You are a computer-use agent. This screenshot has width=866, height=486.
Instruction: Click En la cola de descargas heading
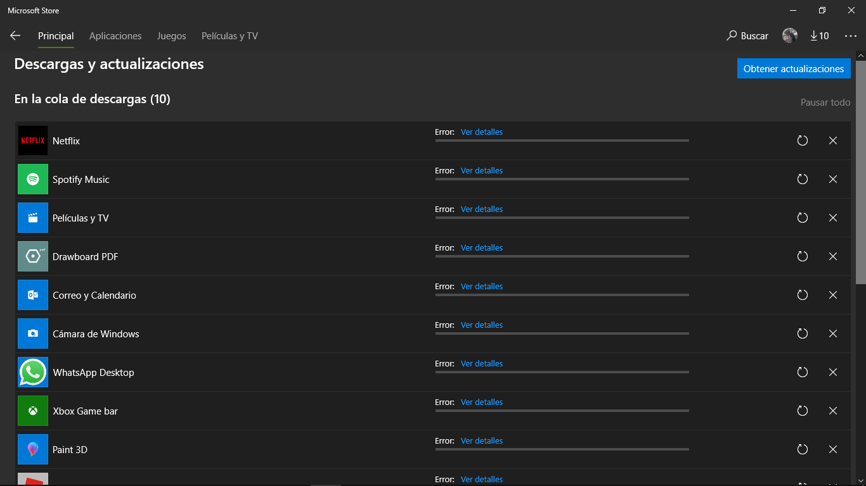point(93,99)
